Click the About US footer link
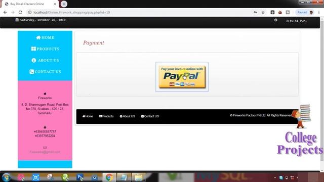Viewport: 324px width, 182px height. [127, 116]
